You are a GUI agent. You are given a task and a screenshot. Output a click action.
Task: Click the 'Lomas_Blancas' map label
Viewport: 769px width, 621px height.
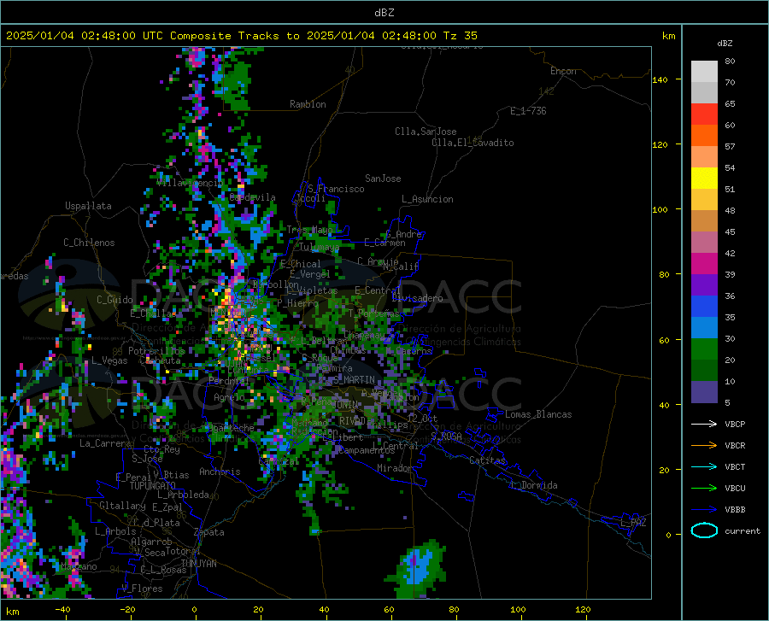tap(538, 414)
